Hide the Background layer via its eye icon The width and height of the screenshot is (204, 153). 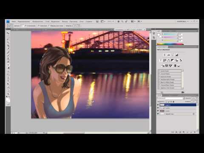158,114
